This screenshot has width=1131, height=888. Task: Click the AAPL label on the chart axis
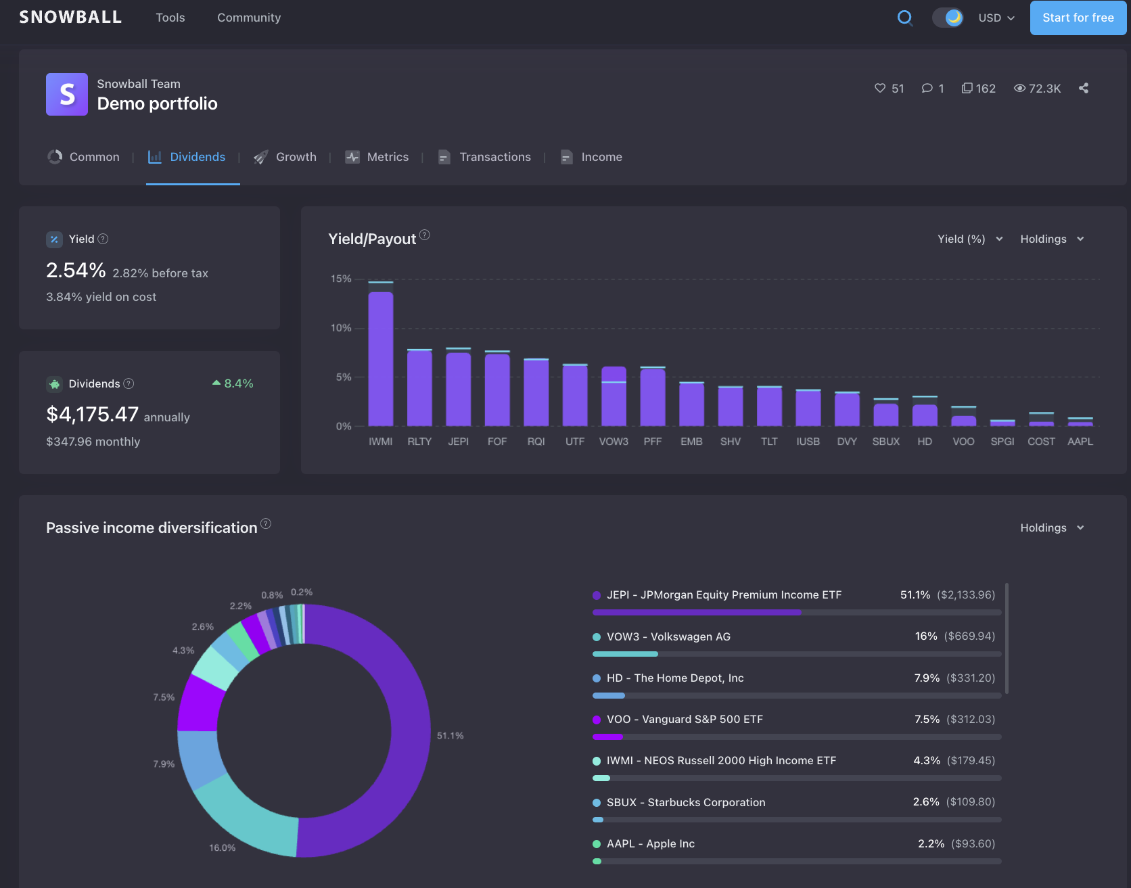click(1080, 442)
